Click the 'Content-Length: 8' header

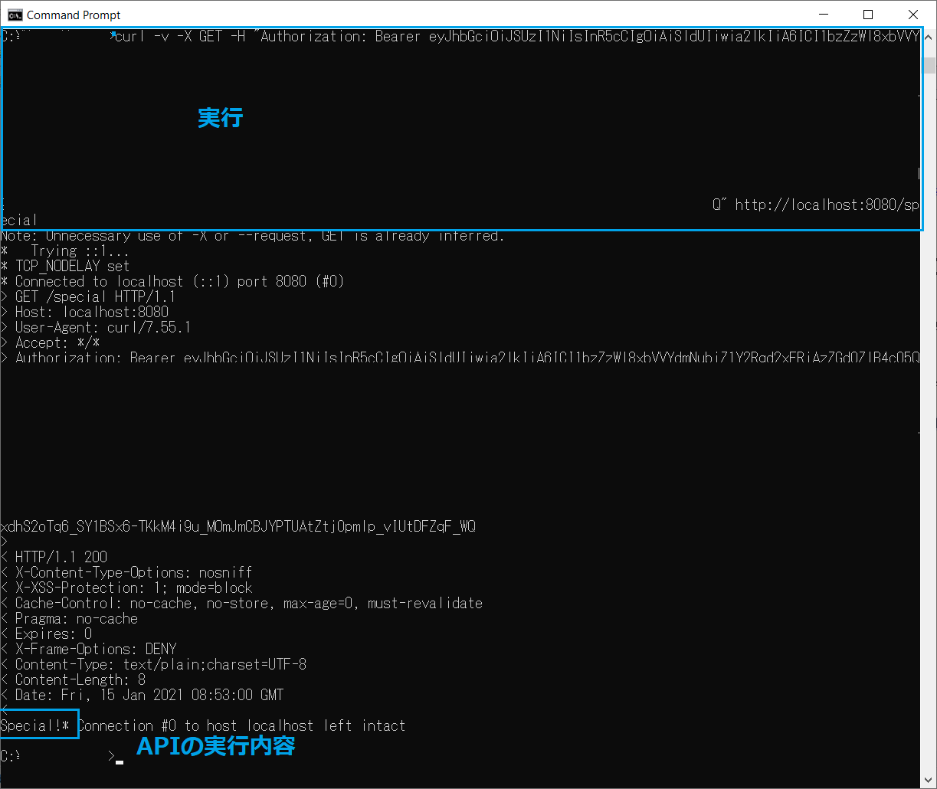[x=73, y=679]
